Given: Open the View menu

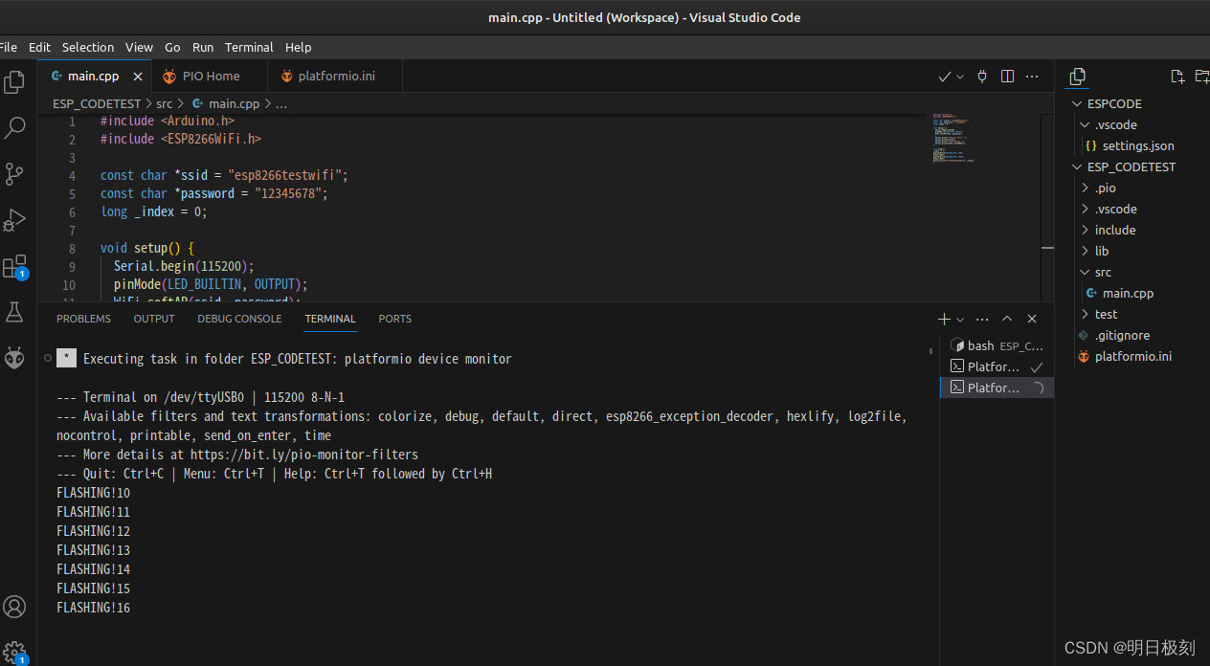Looking at the screenshot, I should [x=139, y=47].
